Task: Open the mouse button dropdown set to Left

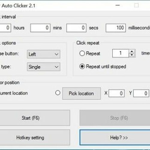Action: coord(43,54)
